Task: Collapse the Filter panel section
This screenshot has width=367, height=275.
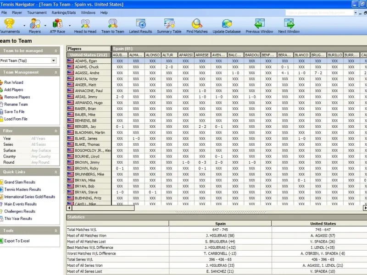Action: tap(56, 131)
